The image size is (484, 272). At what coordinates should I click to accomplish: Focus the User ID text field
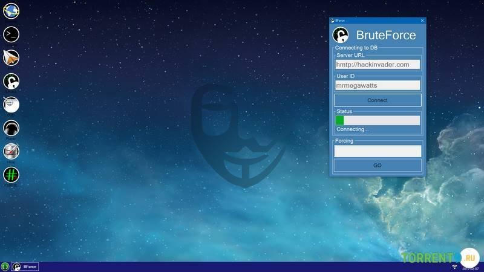click(378, 85)
